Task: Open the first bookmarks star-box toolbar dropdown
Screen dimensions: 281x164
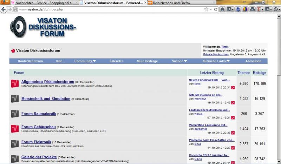Action: pyautogui.click(x=230, y=9)
